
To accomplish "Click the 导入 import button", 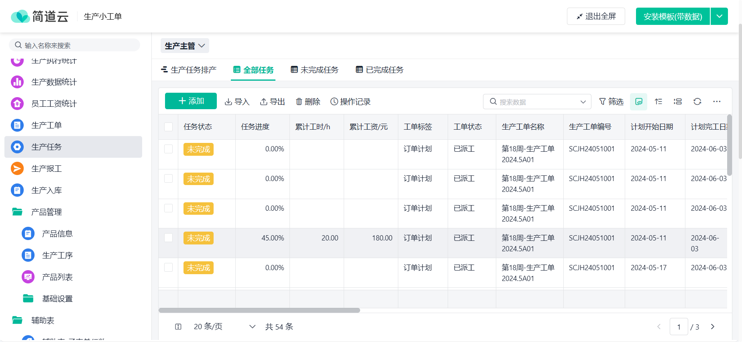I will tap(237, 102).
